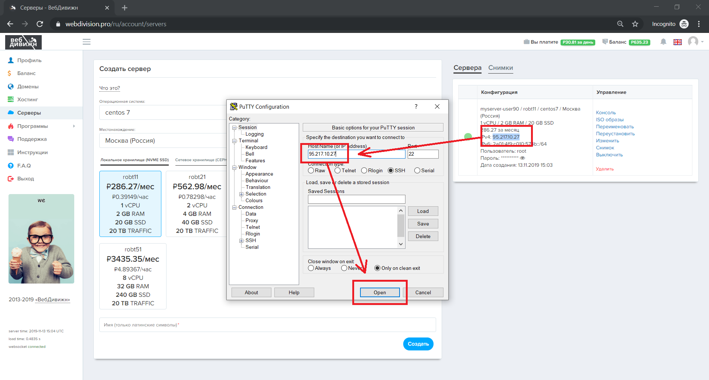709x380 pixels.
Task: Open the notifications bell
Action: coord(663,42)
